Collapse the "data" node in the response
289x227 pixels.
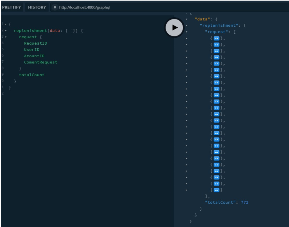[x=186, y=19]
